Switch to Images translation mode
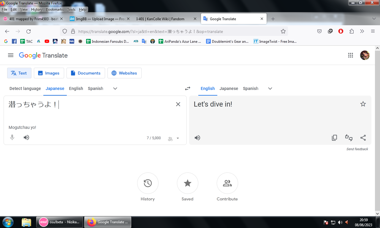The height and width of the screenshot is (228, 380). point(49,73)
